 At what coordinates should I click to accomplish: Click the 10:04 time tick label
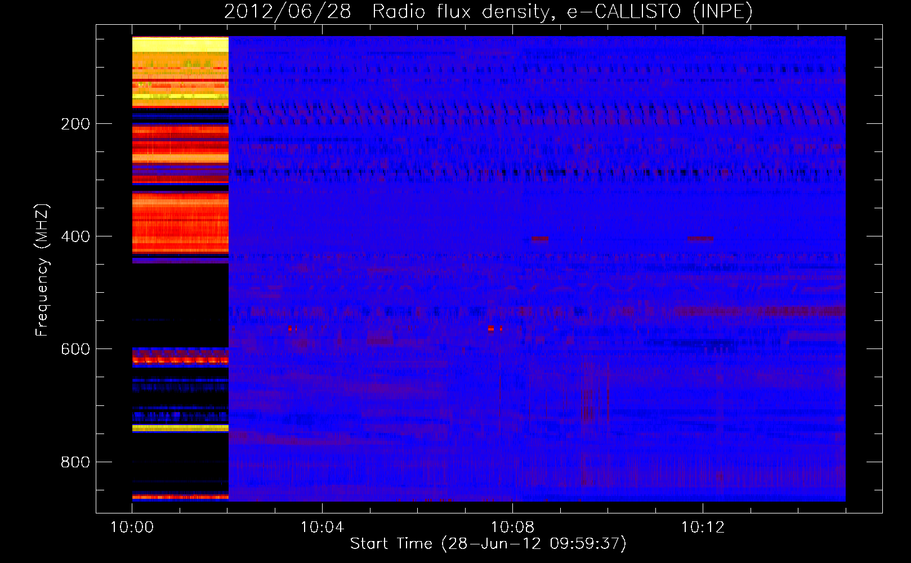[322, 528]
